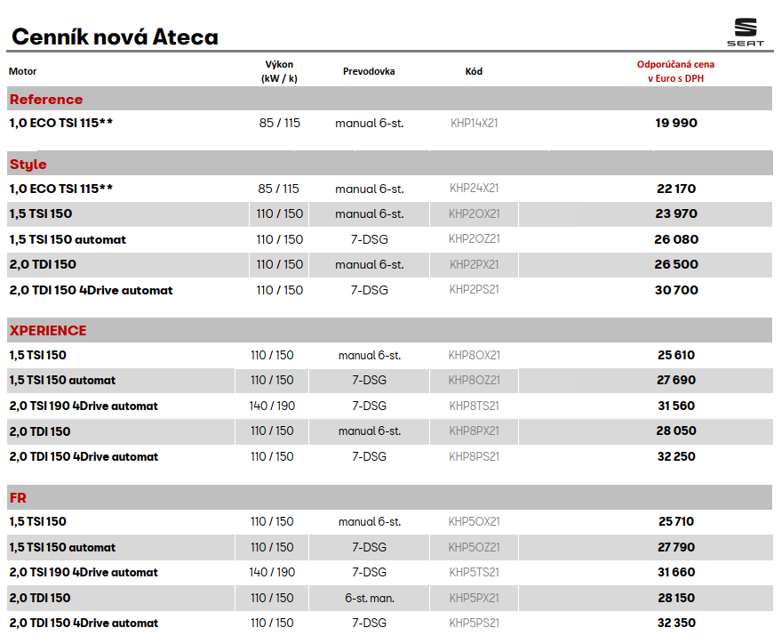Click the SEAT logo in top-right corner

[744, 32]
